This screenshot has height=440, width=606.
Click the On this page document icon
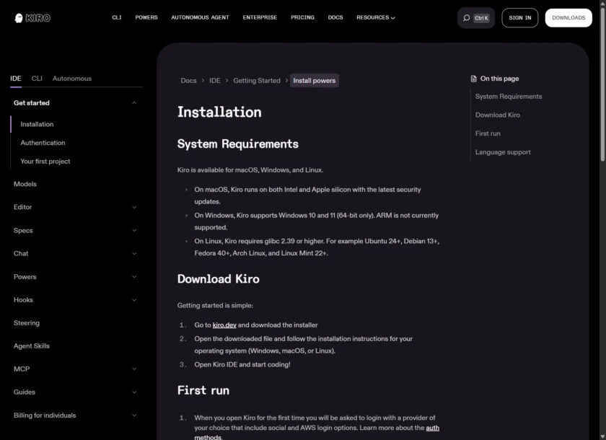473,79
